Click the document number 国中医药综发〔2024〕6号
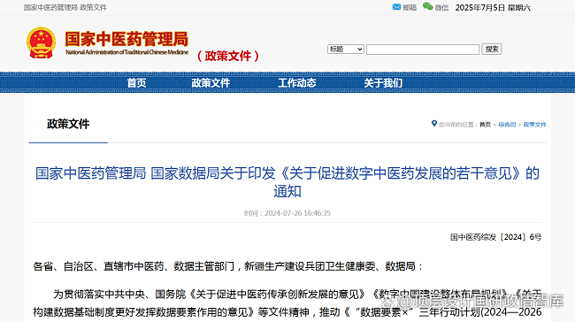This screenshot has height=322, width=575. point(495,237)
